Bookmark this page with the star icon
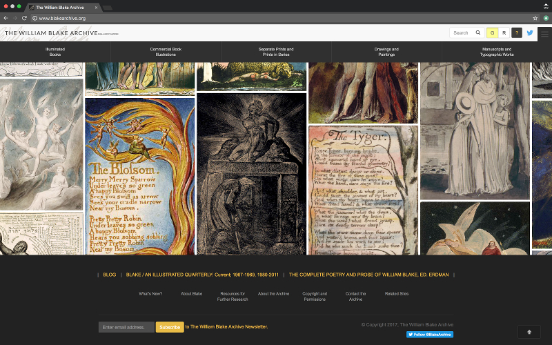552x345 pixels. pos(535,18)
